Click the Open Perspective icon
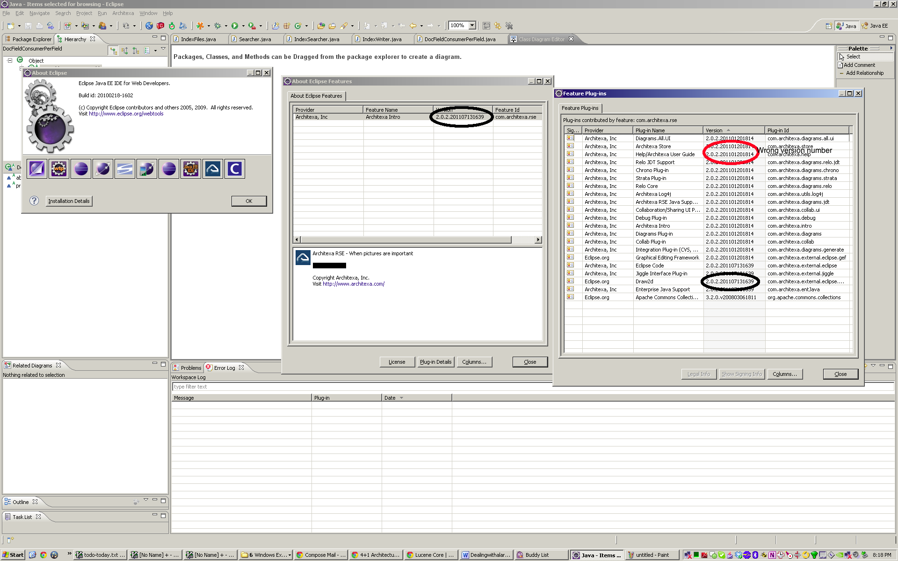Image resolution: width=898 pixels, height=561 pixels. [x=829, y=26]
